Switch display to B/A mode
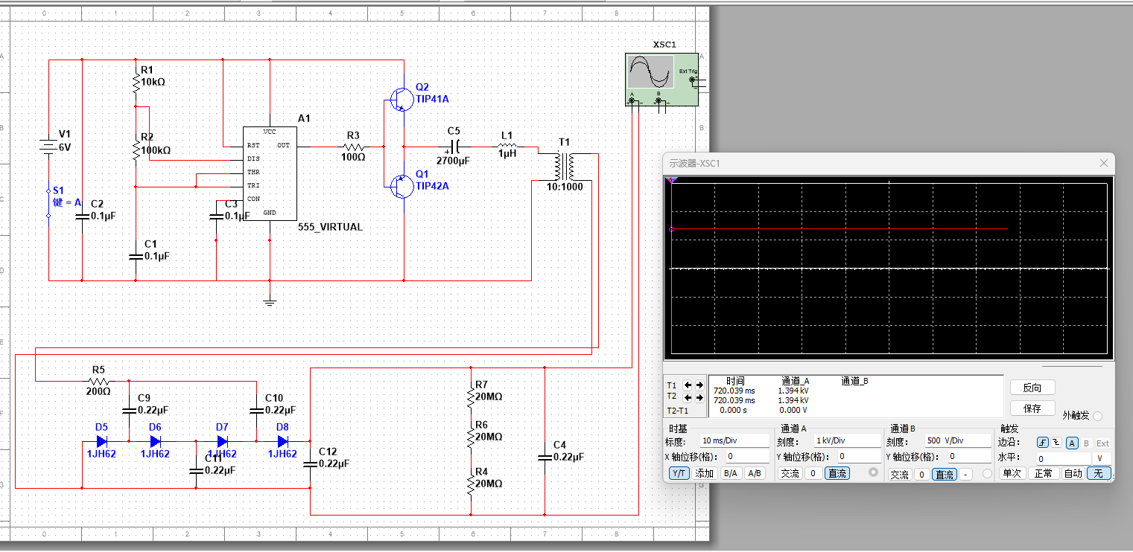 (x=730, y=473)
